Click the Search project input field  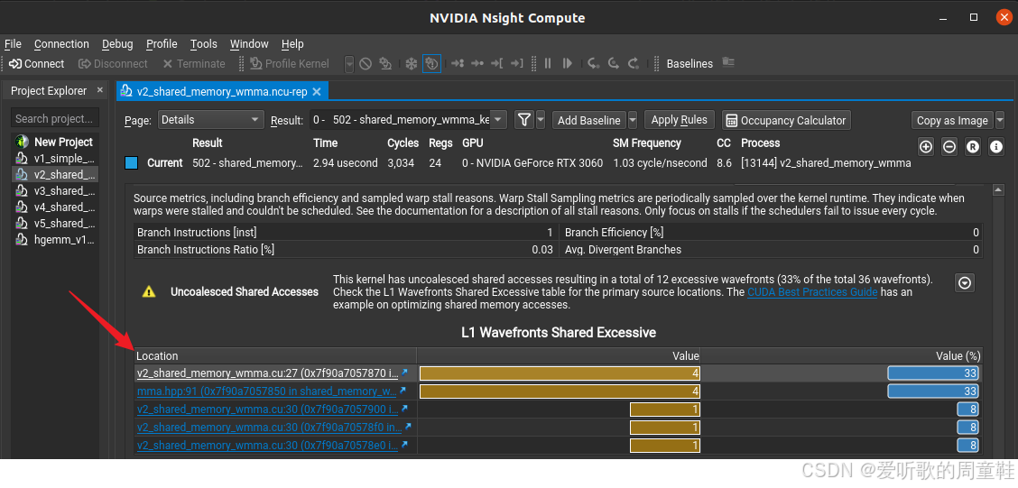[x=54, y=119]
